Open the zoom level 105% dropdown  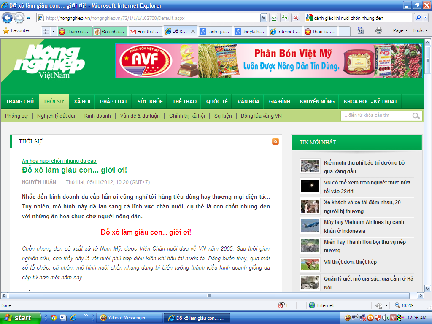[x=421, y=305]
